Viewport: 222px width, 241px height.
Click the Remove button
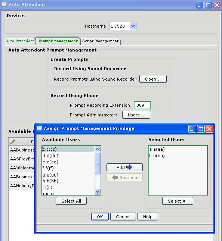[124, 178]
